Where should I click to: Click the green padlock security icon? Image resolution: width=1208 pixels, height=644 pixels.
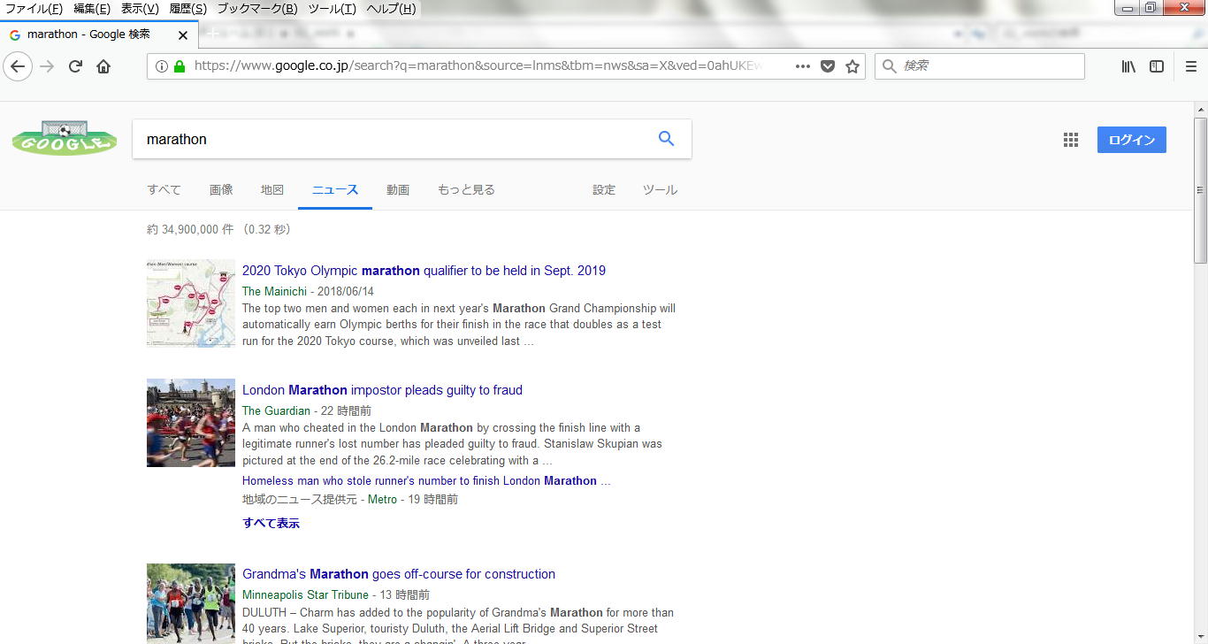[x=180, y=66]
